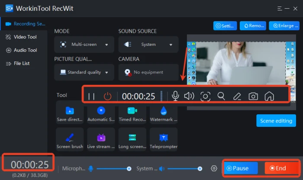303x180 pixels.
Task: Click screenshot region icon on floating toolbar
Action: [x=205, y=96]
